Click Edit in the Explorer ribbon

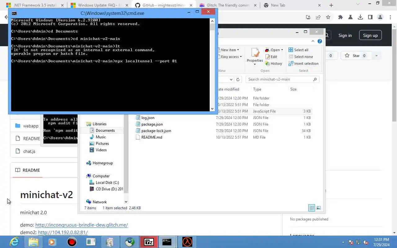point(271,57)
